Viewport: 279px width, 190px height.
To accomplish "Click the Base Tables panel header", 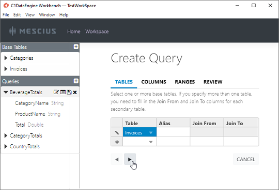I will pyautogui.click(x=40, y=47).
